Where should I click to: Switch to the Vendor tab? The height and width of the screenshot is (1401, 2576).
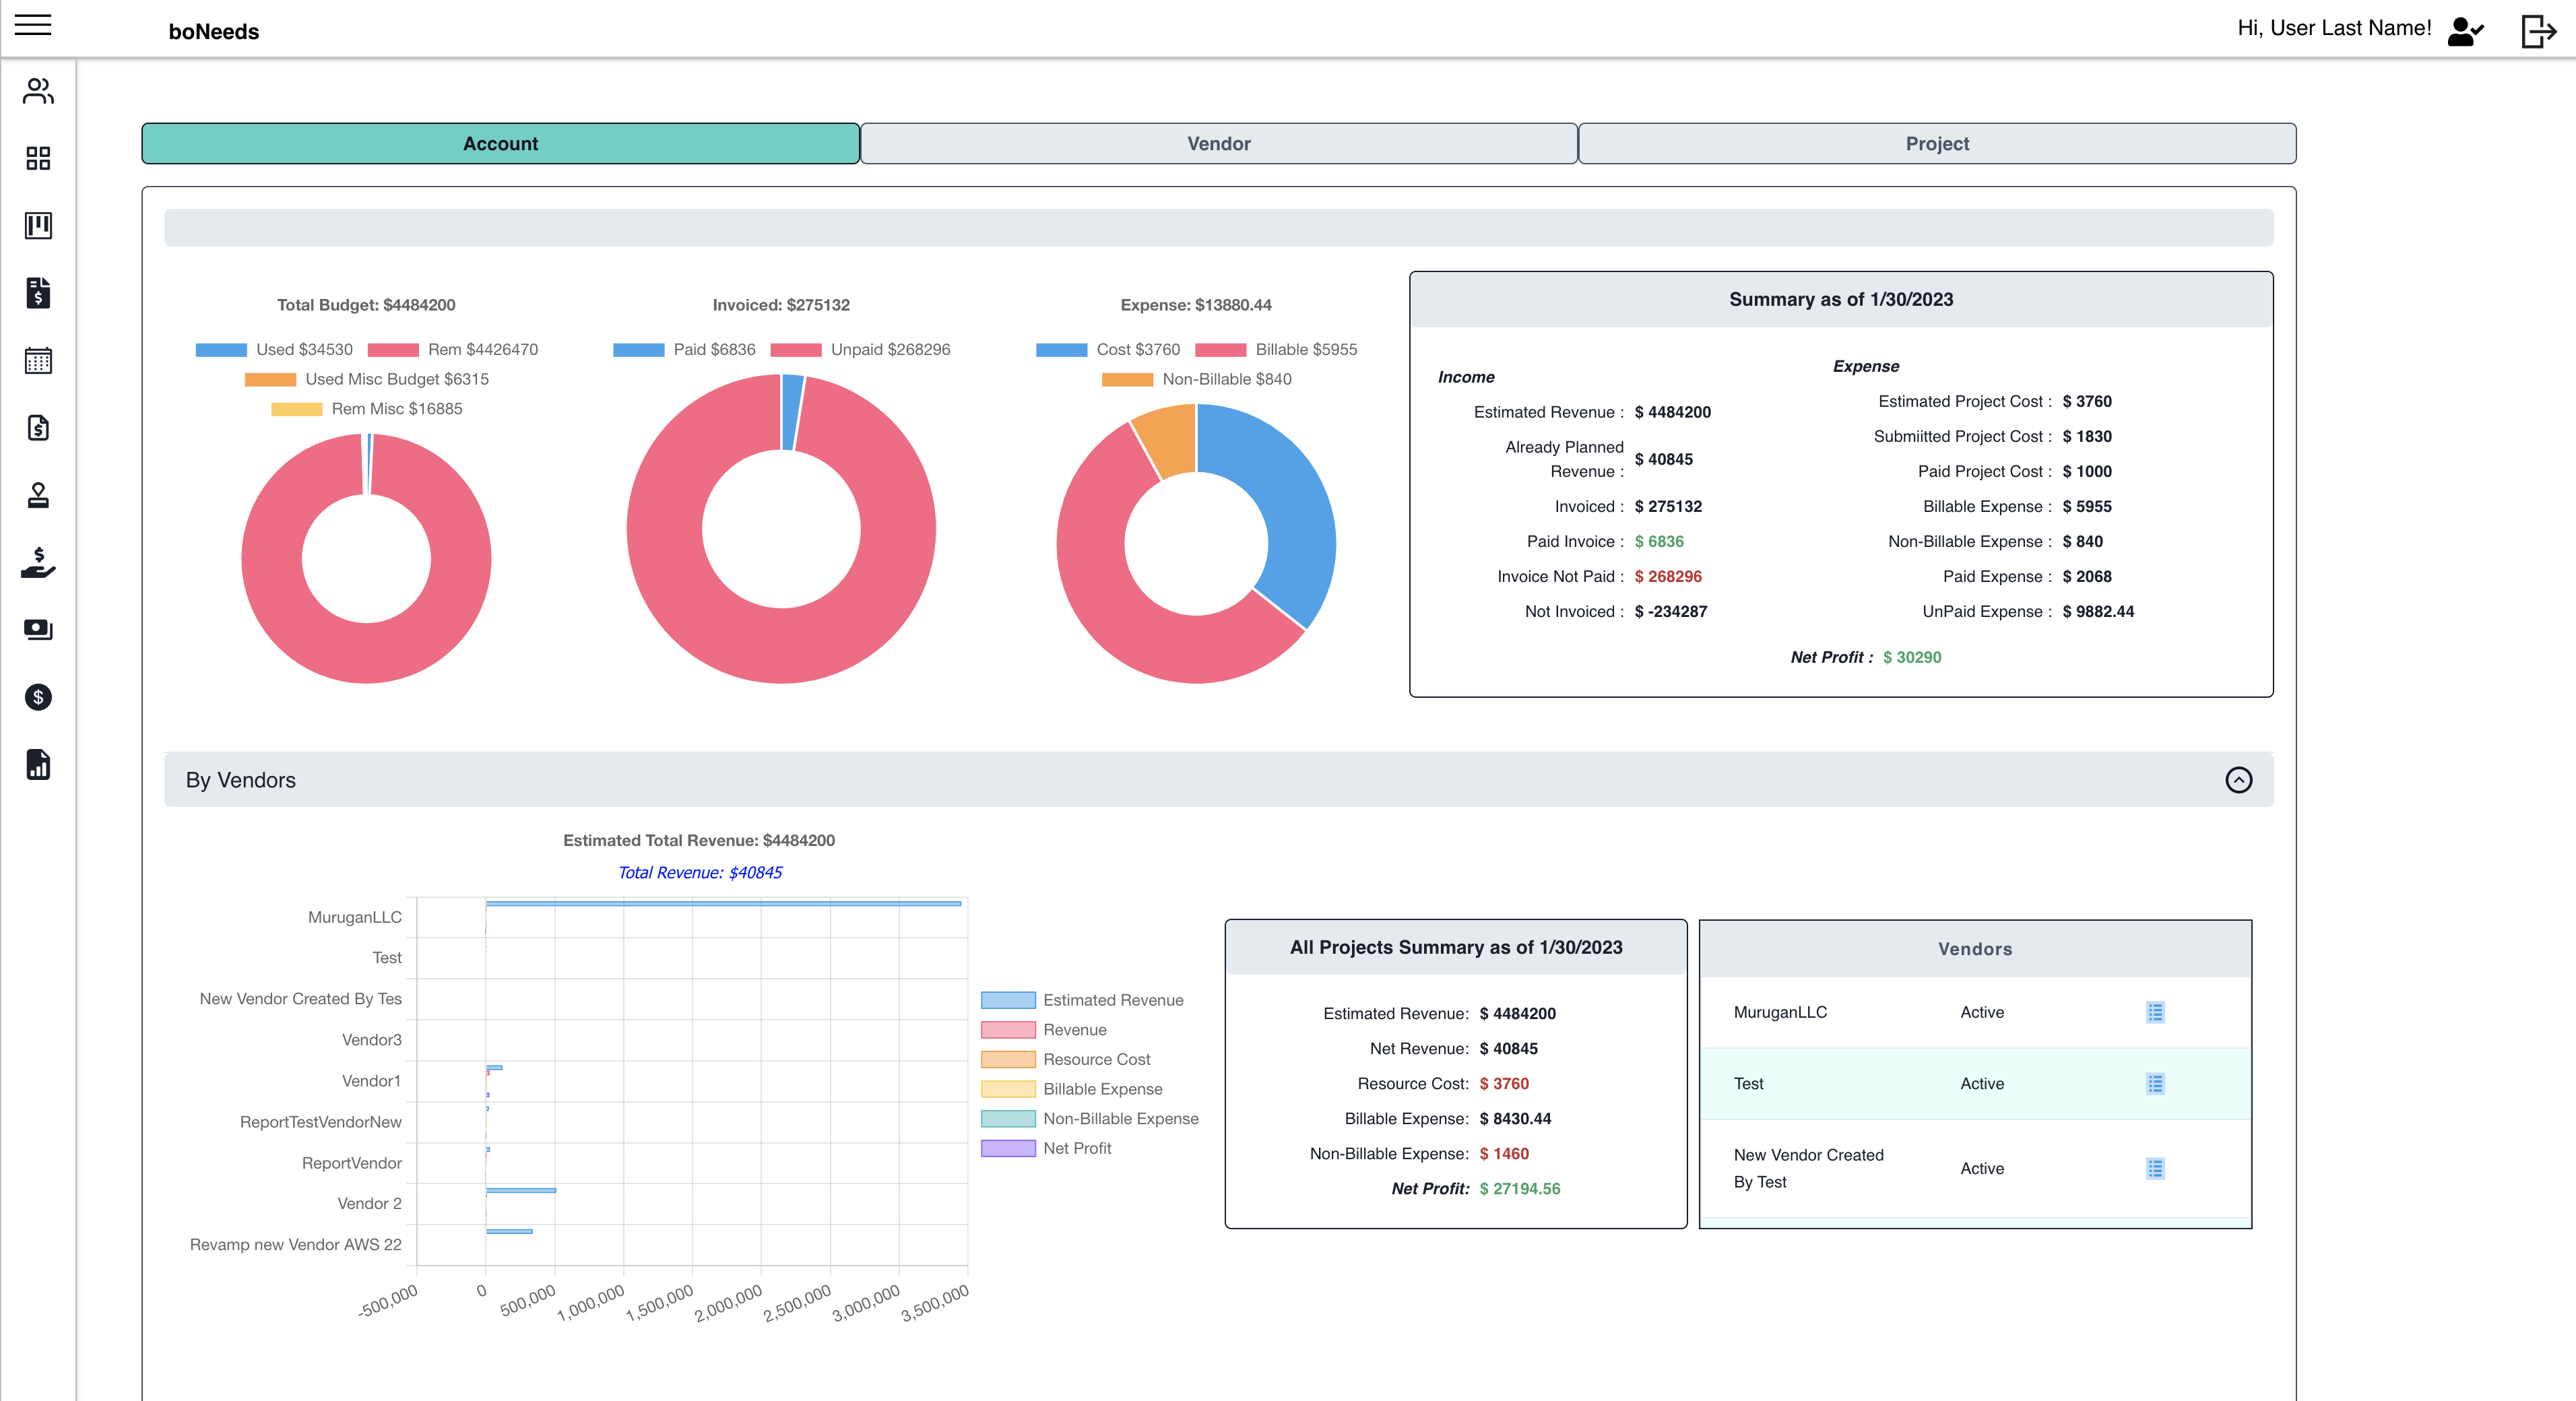[x=1218, y=143]
